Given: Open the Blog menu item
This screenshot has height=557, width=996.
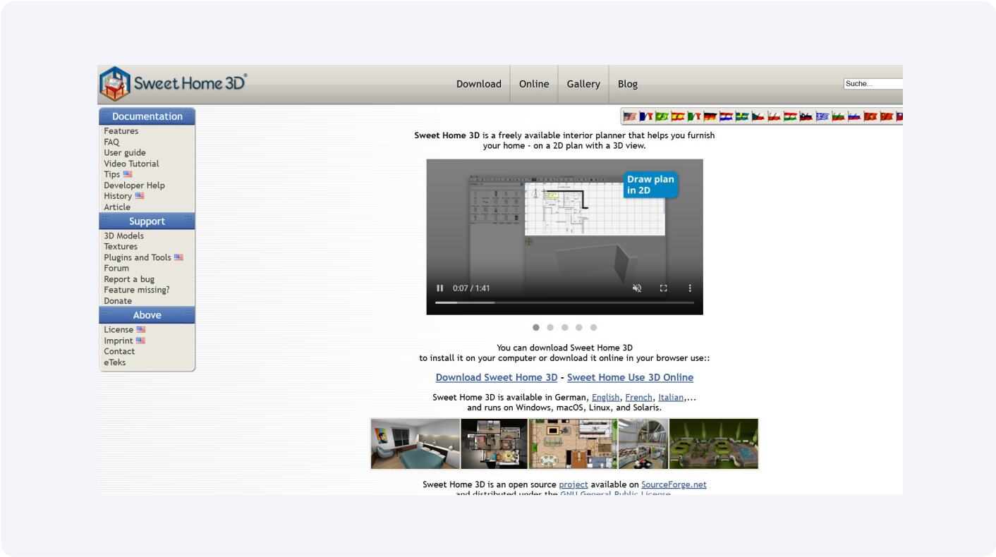Looking at the screenshot, I should click(628, 84).
